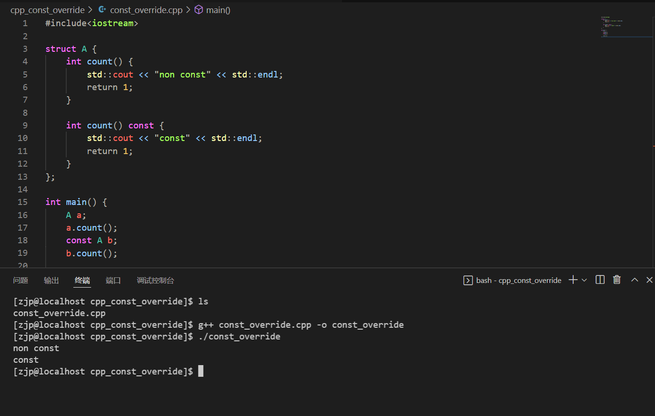The image size is (655, 416).
Task: Click "int count() const {" on line 9
Action: [115, 126]
